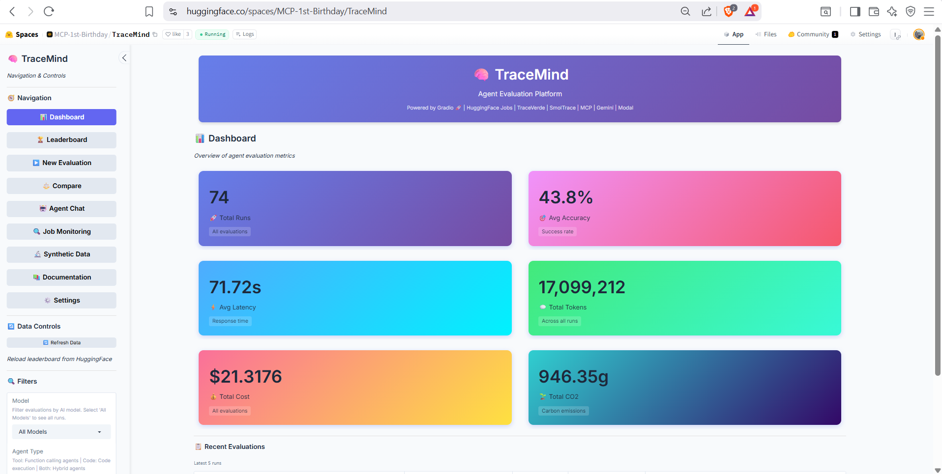Open the more options kebab icon
The width and height of the screenshot is (942, 474).
(896, 34)
